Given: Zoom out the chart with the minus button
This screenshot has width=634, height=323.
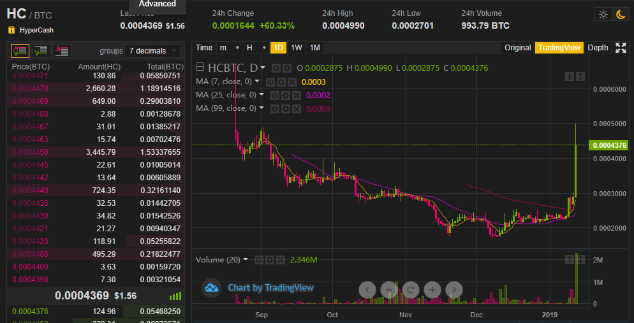Looking at the screenshot, I should [388, 289].
